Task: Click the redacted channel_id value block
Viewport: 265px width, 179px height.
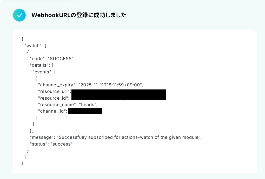Action: click(x=85, y=111)
